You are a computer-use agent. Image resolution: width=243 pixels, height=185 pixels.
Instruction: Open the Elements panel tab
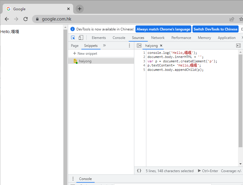99,38
